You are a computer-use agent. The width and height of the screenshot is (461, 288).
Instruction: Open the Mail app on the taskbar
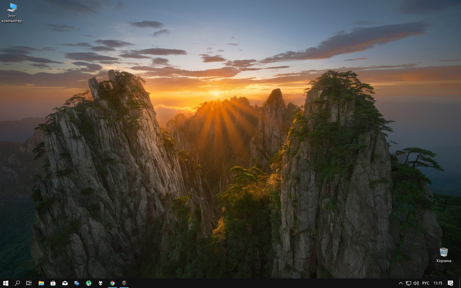pos(65,283)
